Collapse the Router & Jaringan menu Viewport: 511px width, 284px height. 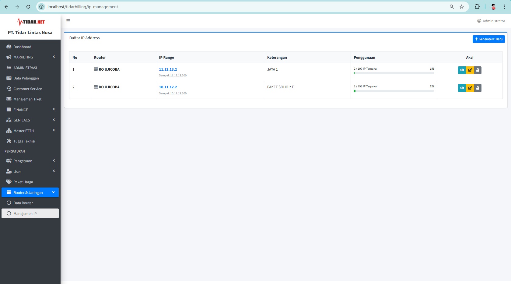pyautogui.click(x=30, y=192)
